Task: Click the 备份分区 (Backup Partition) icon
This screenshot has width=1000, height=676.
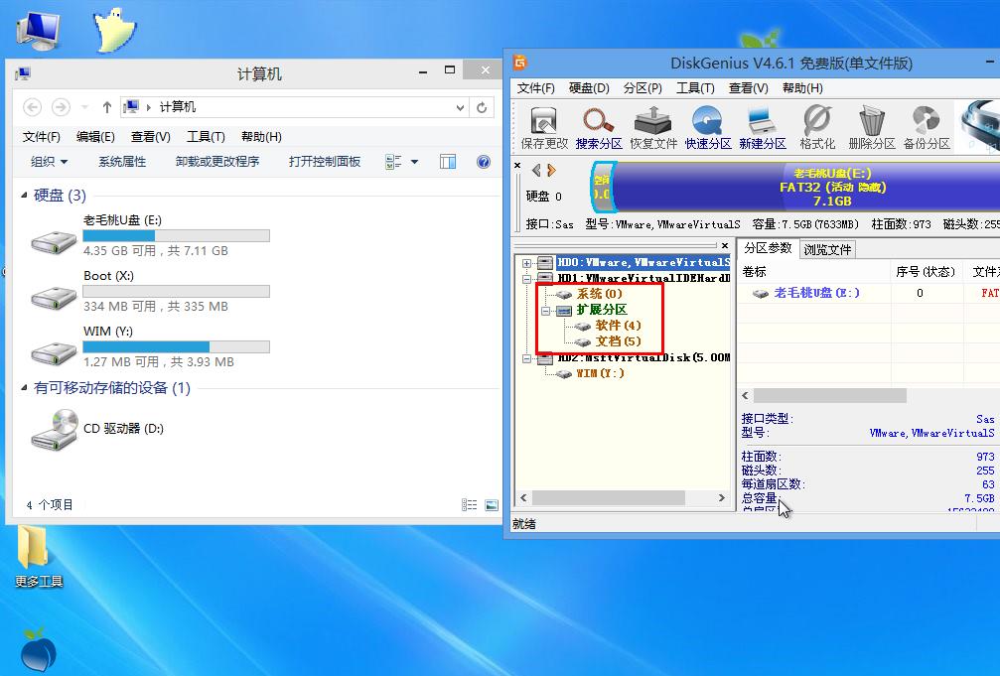Action: click(926, 127)
